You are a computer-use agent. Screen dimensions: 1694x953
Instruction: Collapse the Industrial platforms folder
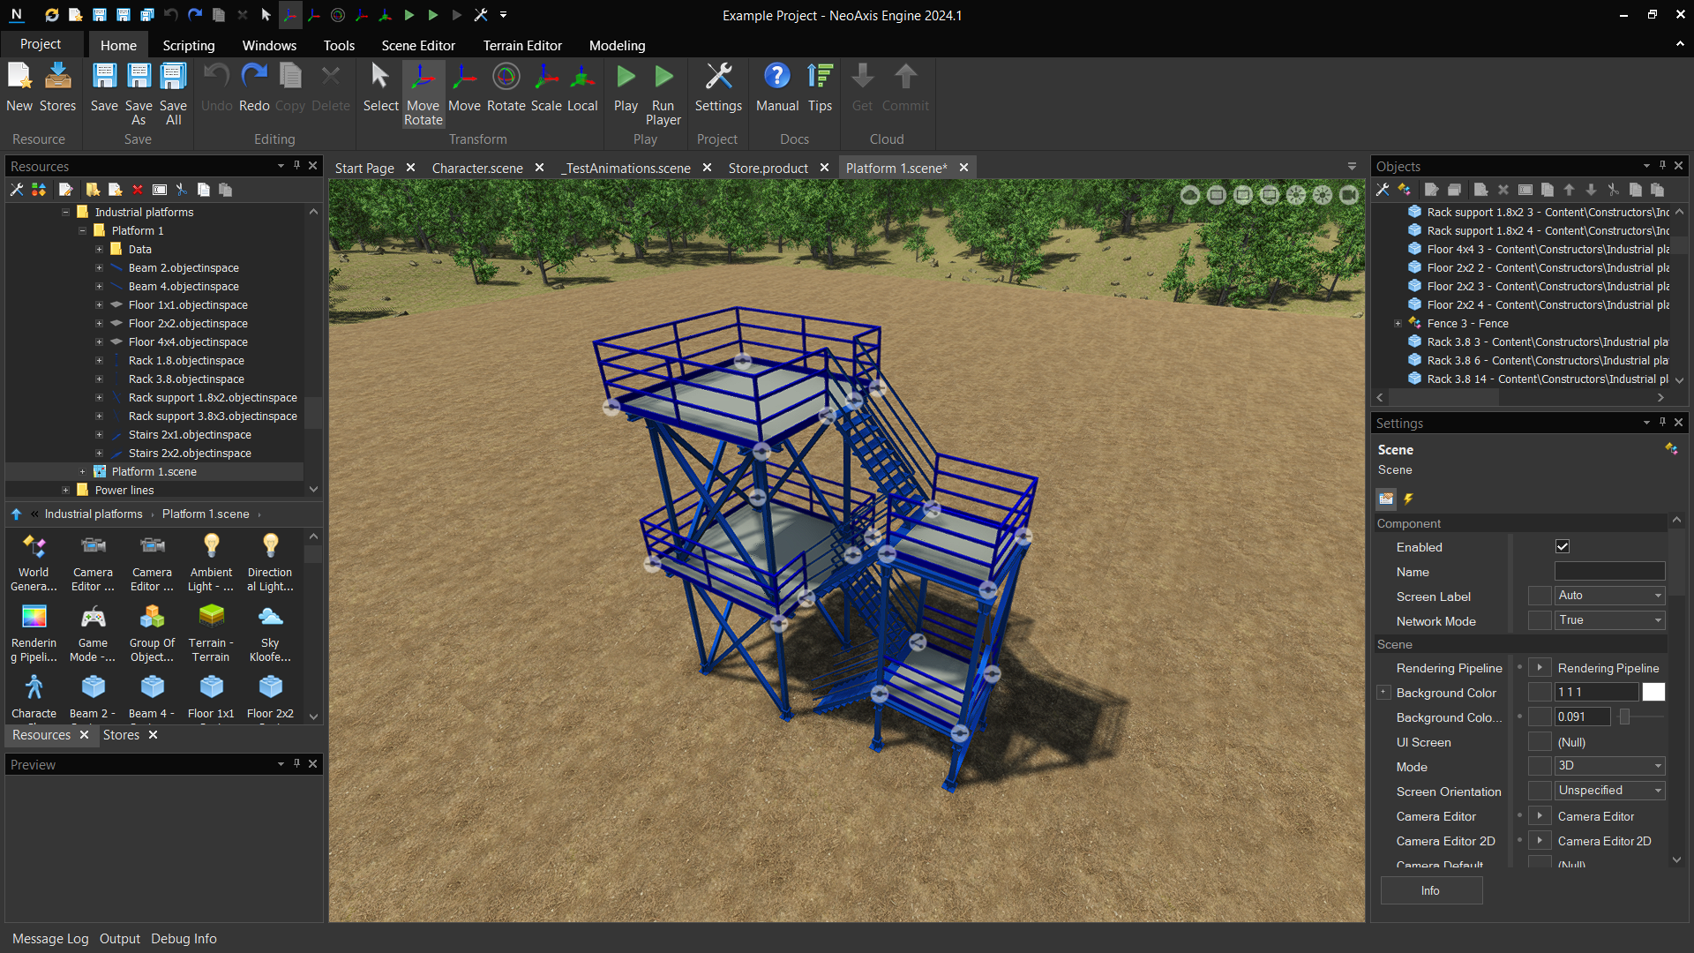point(65,212)
